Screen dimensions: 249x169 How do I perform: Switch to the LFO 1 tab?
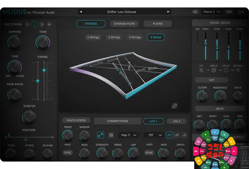(x=154, y=121)
